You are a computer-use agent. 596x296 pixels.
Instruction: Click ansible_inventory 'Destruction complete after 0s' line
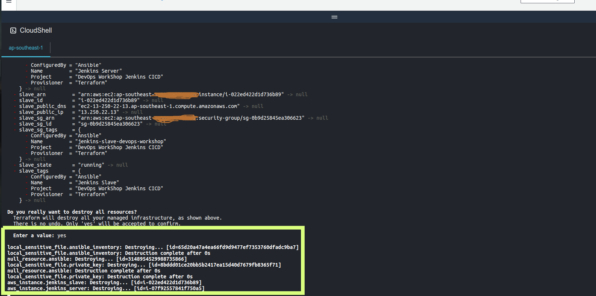[109, 253]
